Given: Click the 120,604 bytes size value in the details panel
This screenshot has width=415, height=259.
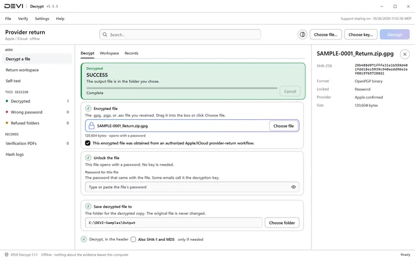Looking at the screenshot, I should (366, 105).
